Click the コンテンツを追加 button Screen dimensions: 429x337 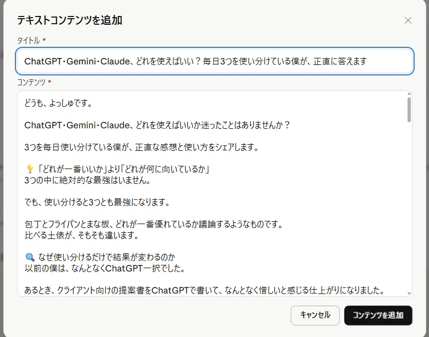[378, 315]
